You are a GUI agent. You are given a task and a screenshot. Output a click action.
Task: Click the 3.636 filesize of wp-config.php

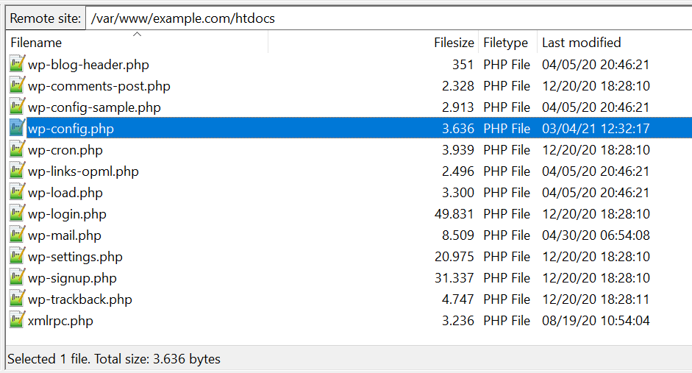coord(458,129)
